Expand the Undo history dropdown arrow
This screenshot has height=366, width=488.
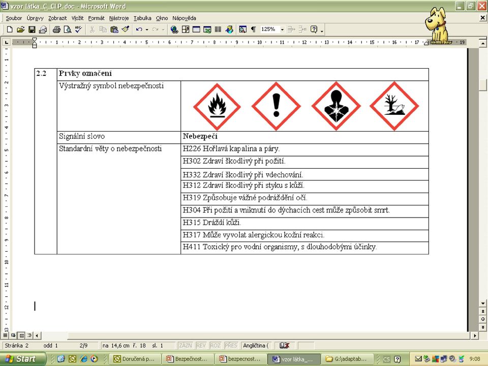pos(147,29)
